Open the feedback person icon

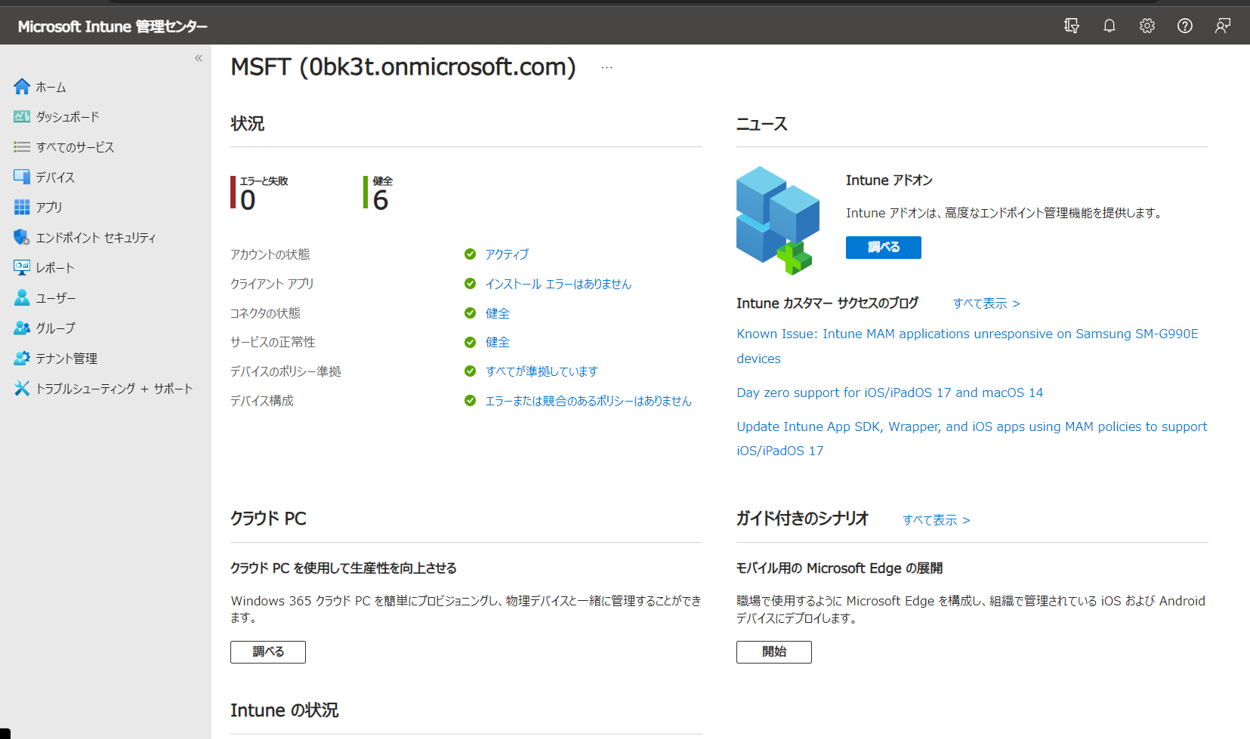[x=1222, y=26]
